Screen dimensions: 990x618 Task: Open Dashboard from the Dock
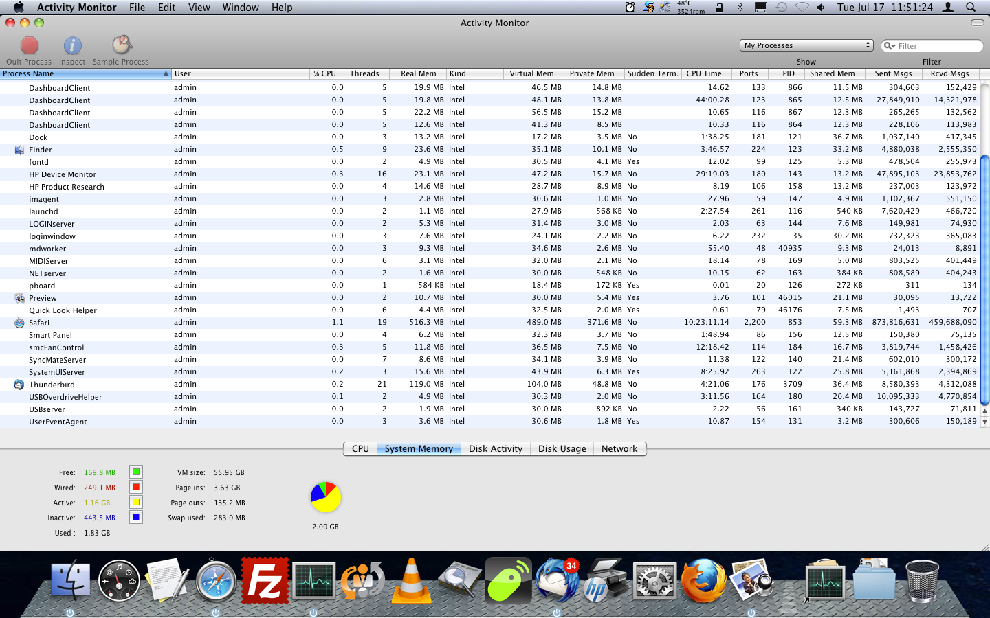click(119, 581)
